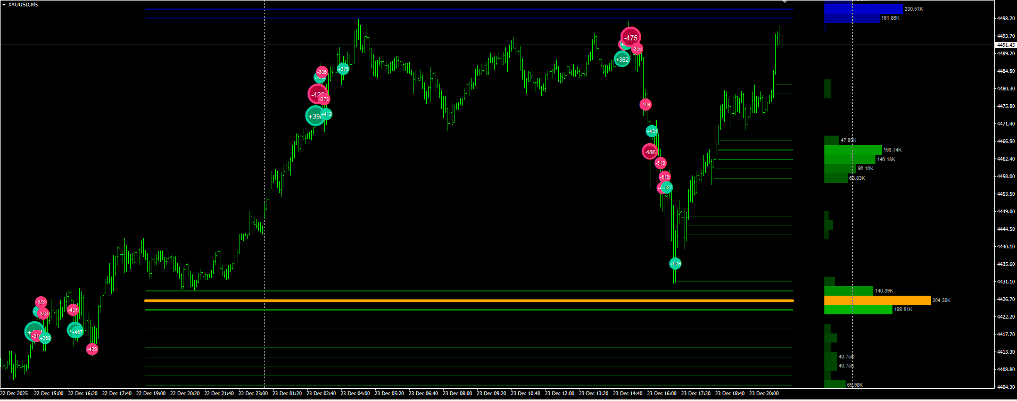Select the thick orange horizontal level line

point(469,300)
